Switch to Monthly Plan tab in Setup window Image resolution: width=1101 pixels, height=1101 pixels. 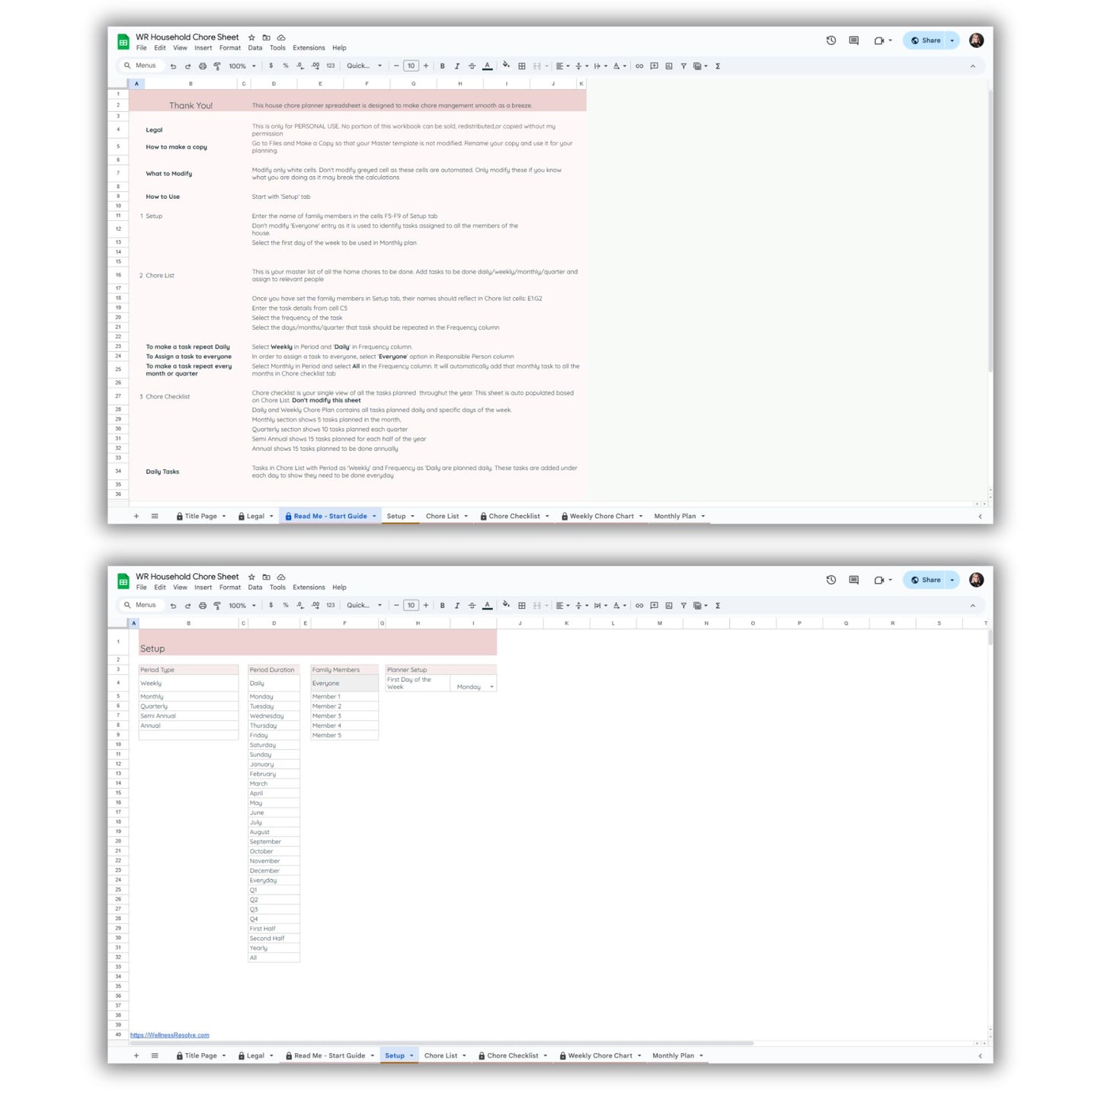tap(674, 1055)
